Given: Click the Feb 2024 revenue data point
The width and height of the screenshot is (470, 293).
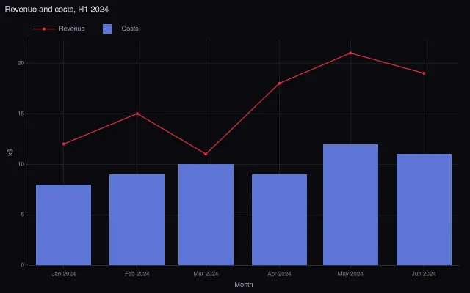Looking at the screenshot, I should [x=137, y=114].
